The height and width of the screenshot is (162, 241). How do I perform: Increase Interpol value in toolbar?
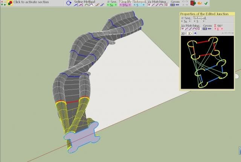click(144, 5)
